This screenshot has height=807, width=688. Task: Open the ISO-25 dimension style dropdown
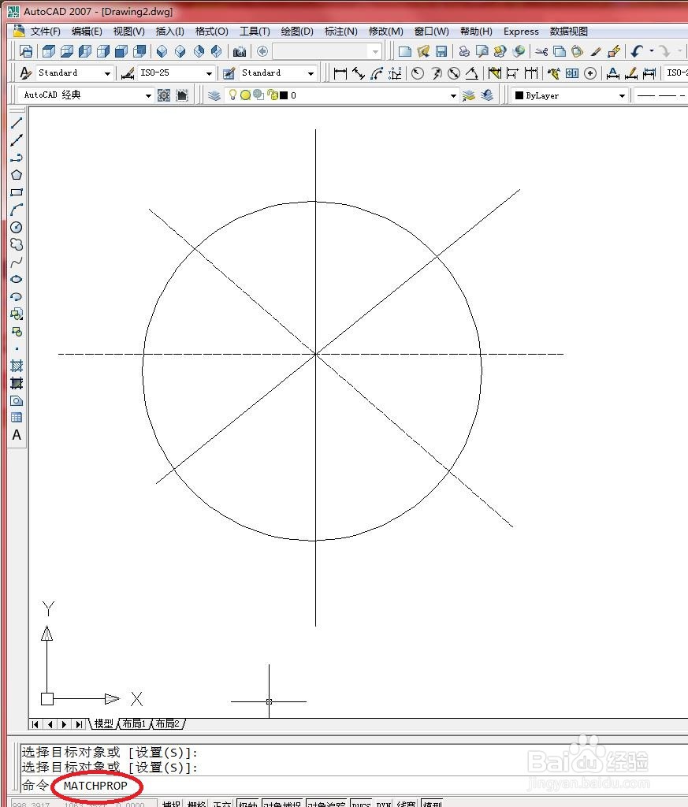point(209,73)
